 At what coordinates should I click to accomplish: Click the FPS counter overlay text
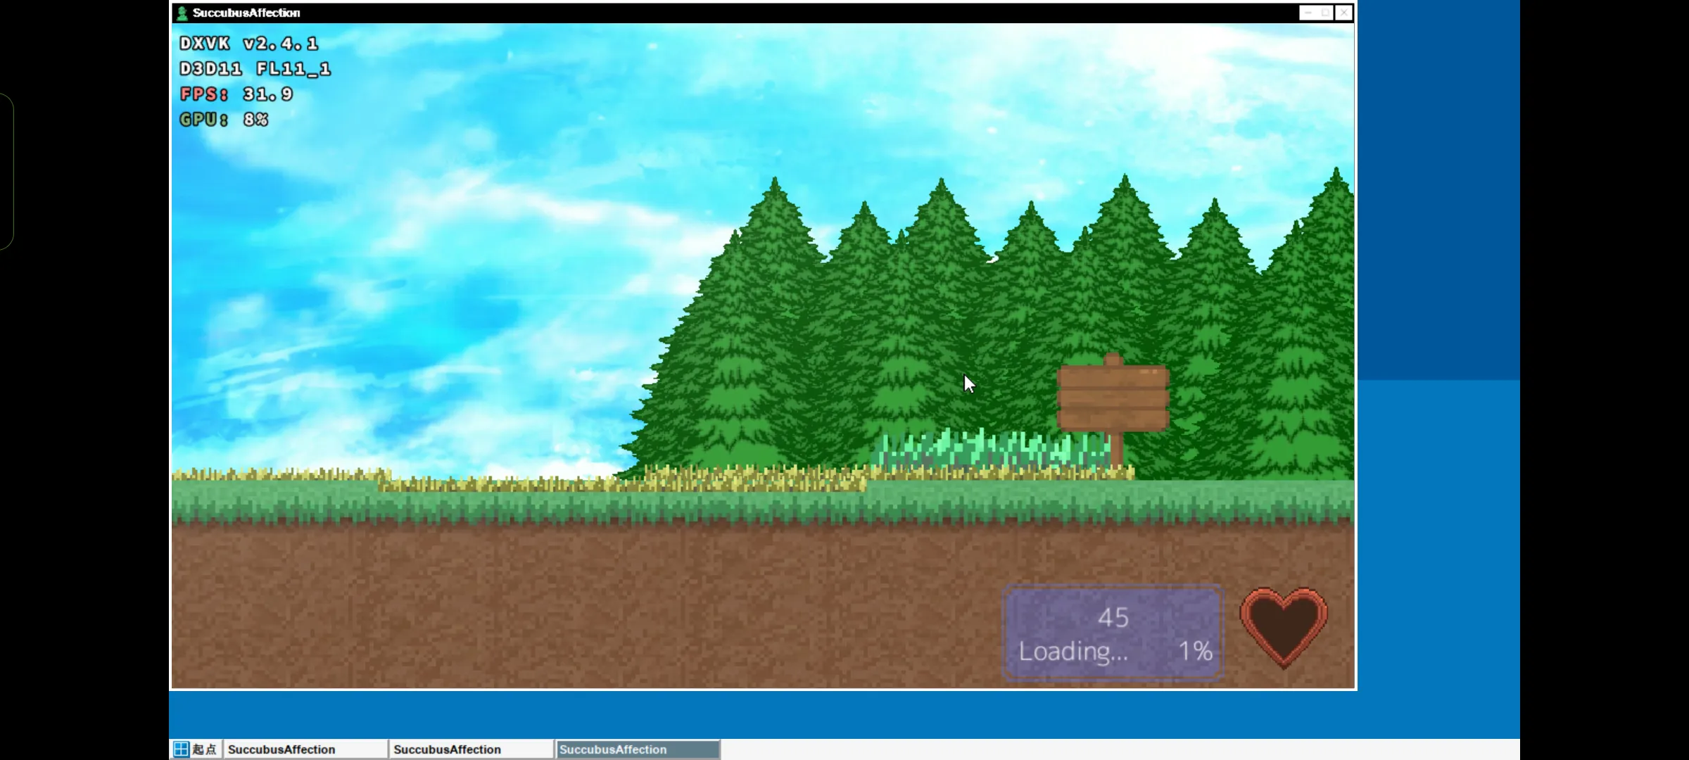236,94
